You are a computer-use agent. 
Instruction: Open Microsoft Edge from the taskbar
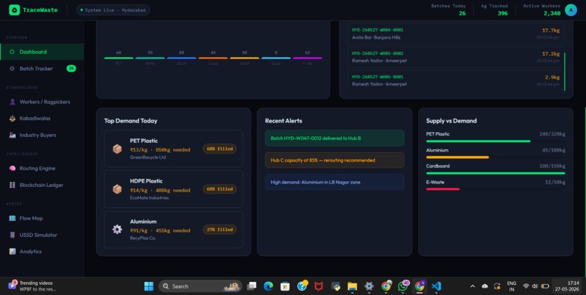[268, 286]
